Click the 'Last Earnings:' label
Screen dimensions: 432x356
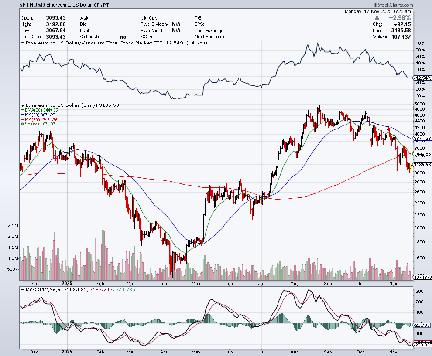click(x=209, y=31)
